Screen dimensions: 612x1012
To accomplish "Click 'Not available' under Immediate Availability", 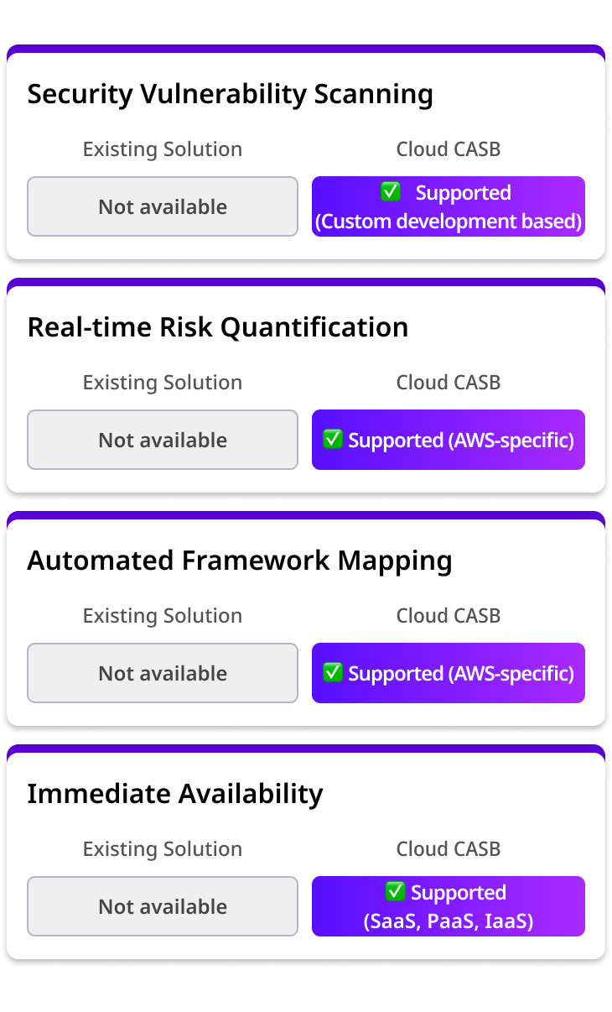I will pyautogui.click(x=163, y=906).
